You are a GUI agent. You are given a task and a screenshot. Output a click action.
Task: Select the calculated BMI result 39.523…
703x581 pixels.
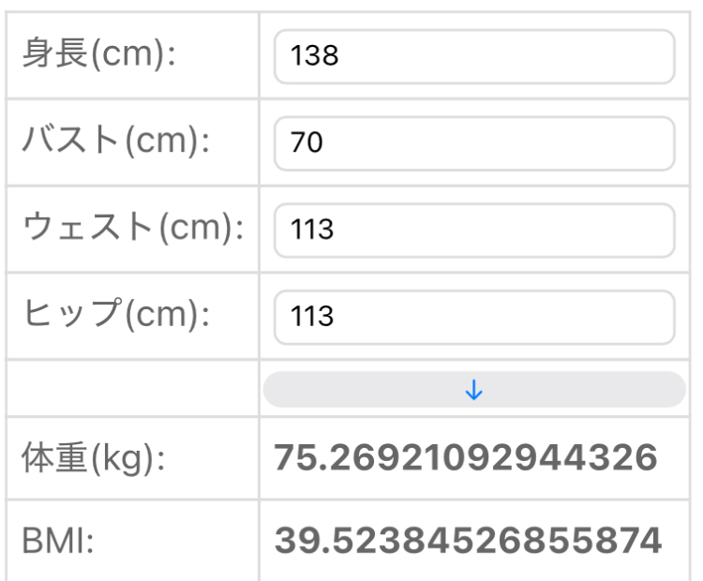(468, 541)
